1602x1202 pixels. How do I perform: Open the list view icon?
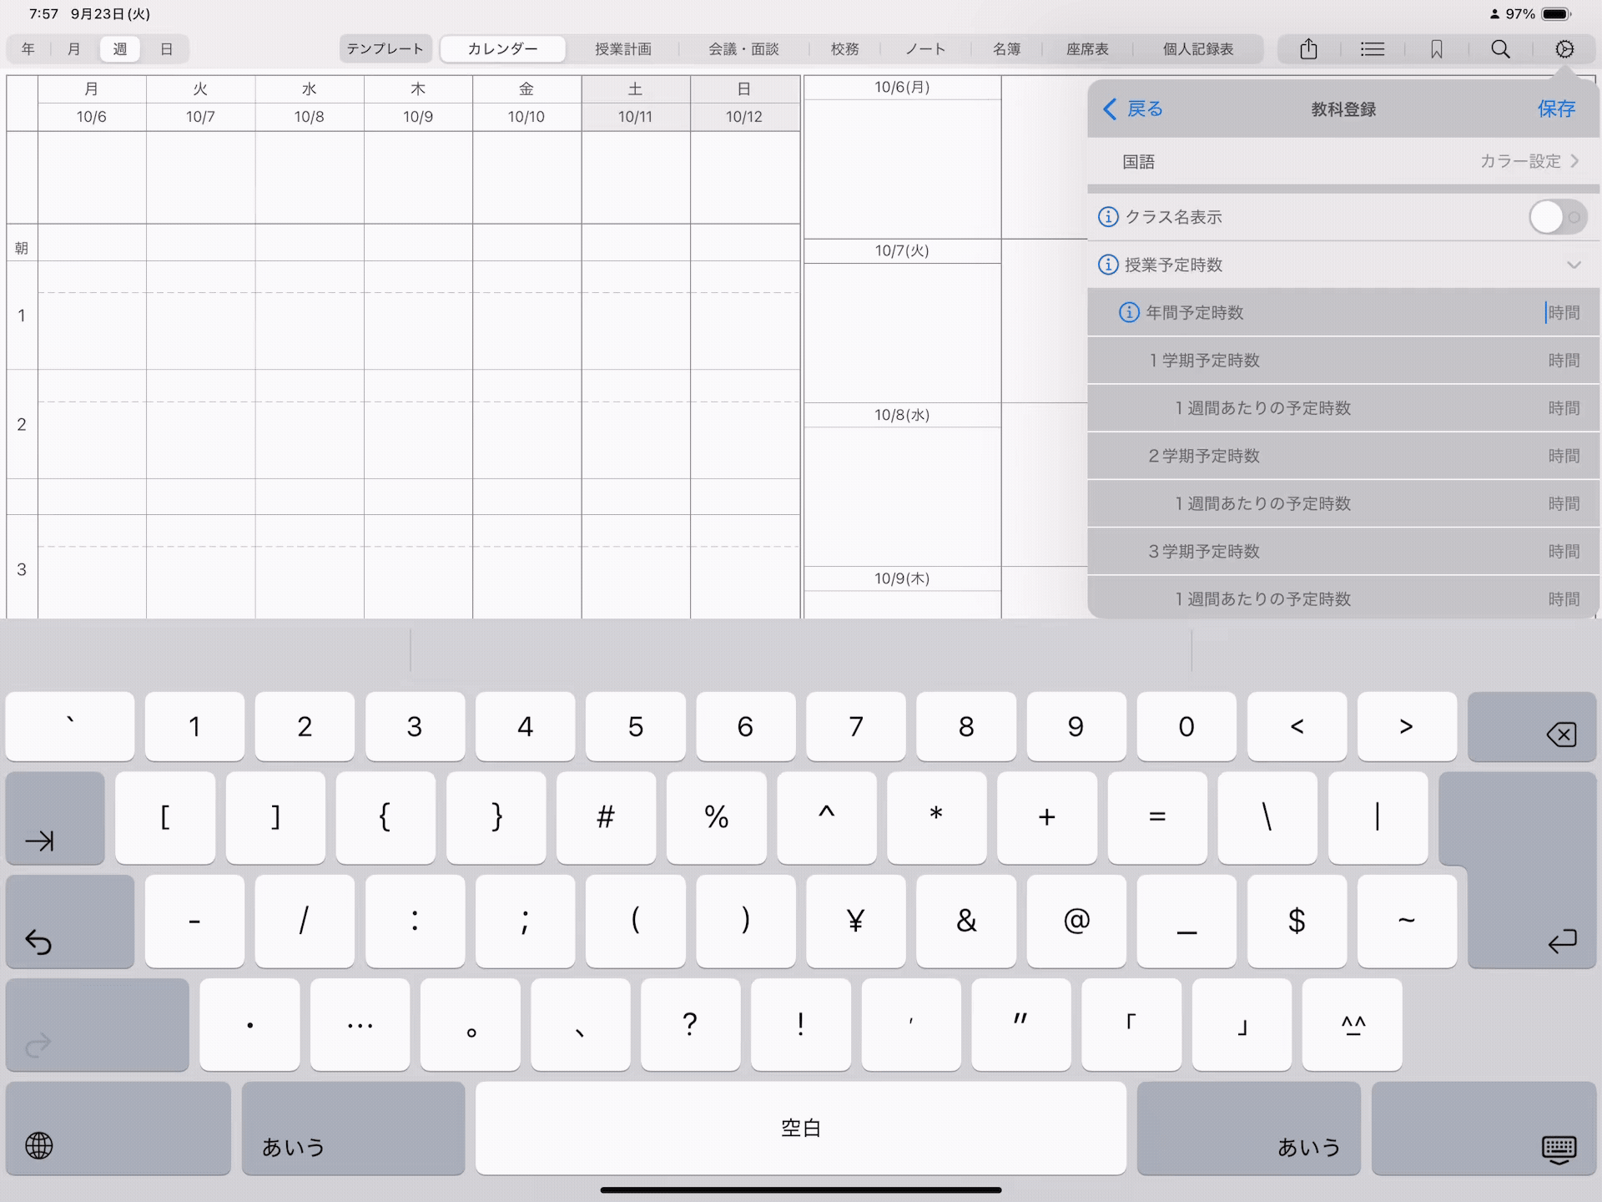tap(1372, 49)
